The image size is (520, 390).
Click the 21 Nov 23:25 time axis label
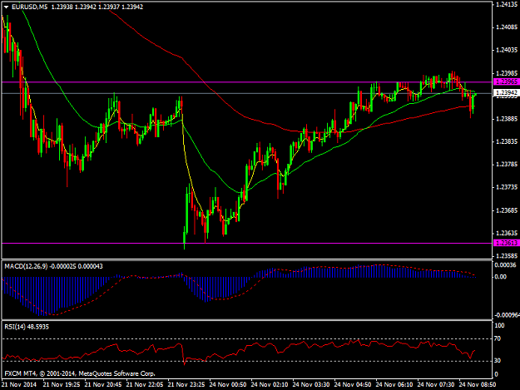point(186,384)
